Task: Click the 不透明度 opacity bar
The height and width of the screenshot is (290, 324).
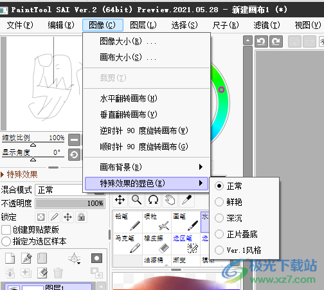Action: tap(70, 203)
